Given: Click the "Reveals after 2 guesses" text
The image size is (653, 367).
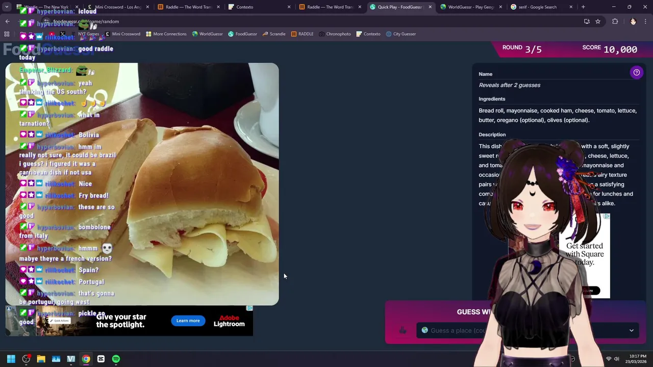Looking at the screenshot, I should coord(509,85).
